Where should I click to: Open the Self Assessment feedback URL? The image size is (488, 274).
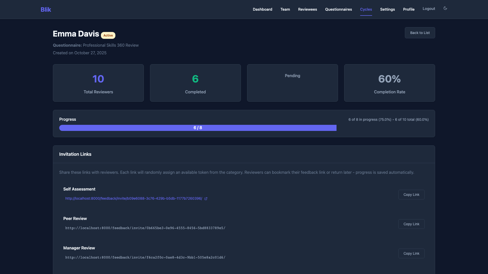[133, 198]
